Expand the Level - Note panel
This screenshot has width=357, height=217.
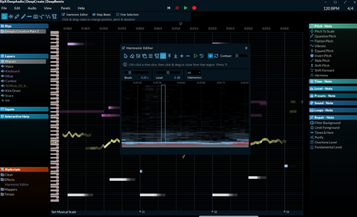pyautogui.click(x=332, y=89)
